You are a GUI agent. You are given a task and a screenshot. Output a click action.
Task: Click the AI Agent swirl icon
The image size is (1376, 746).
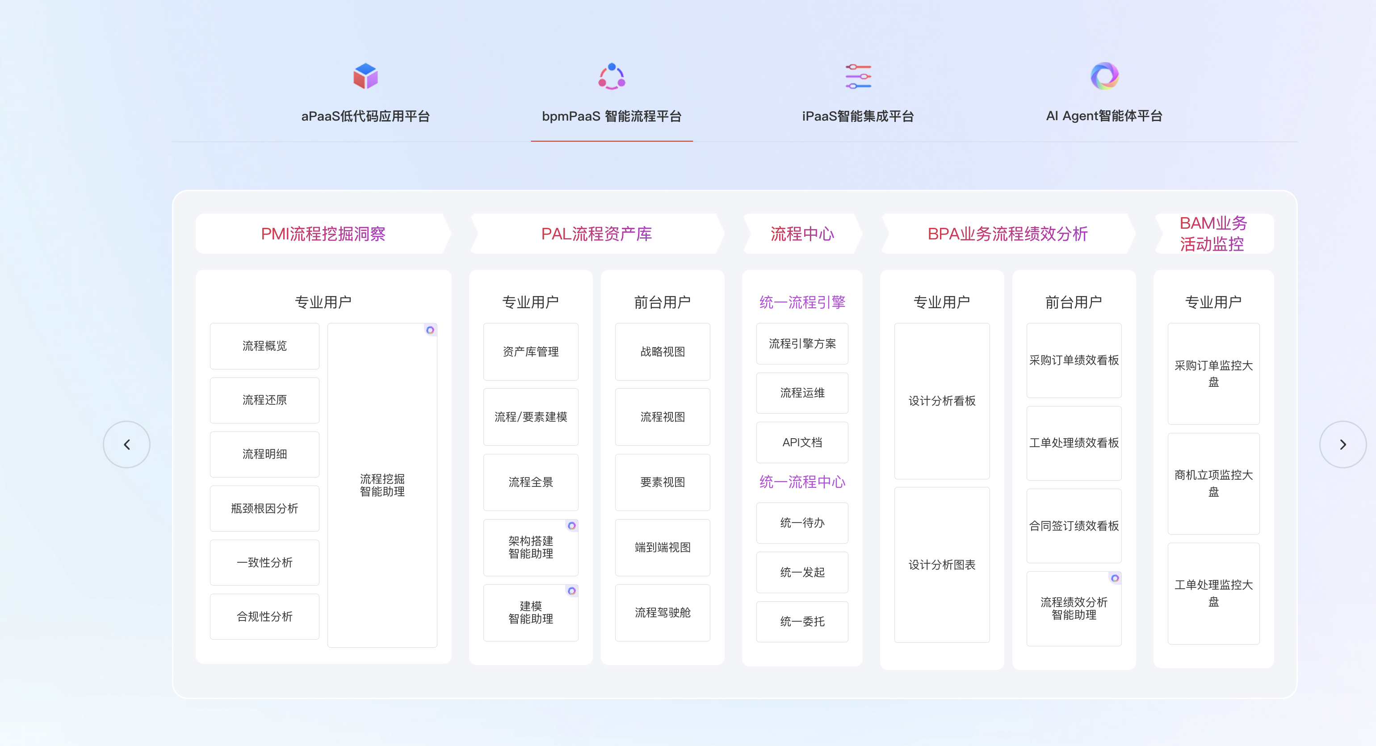tap(1104, 76)
